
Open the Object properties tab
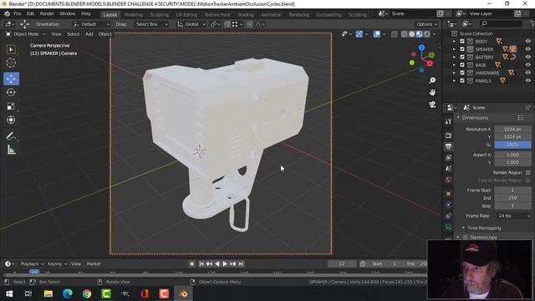pyautogui.click(x=448, y=193)
